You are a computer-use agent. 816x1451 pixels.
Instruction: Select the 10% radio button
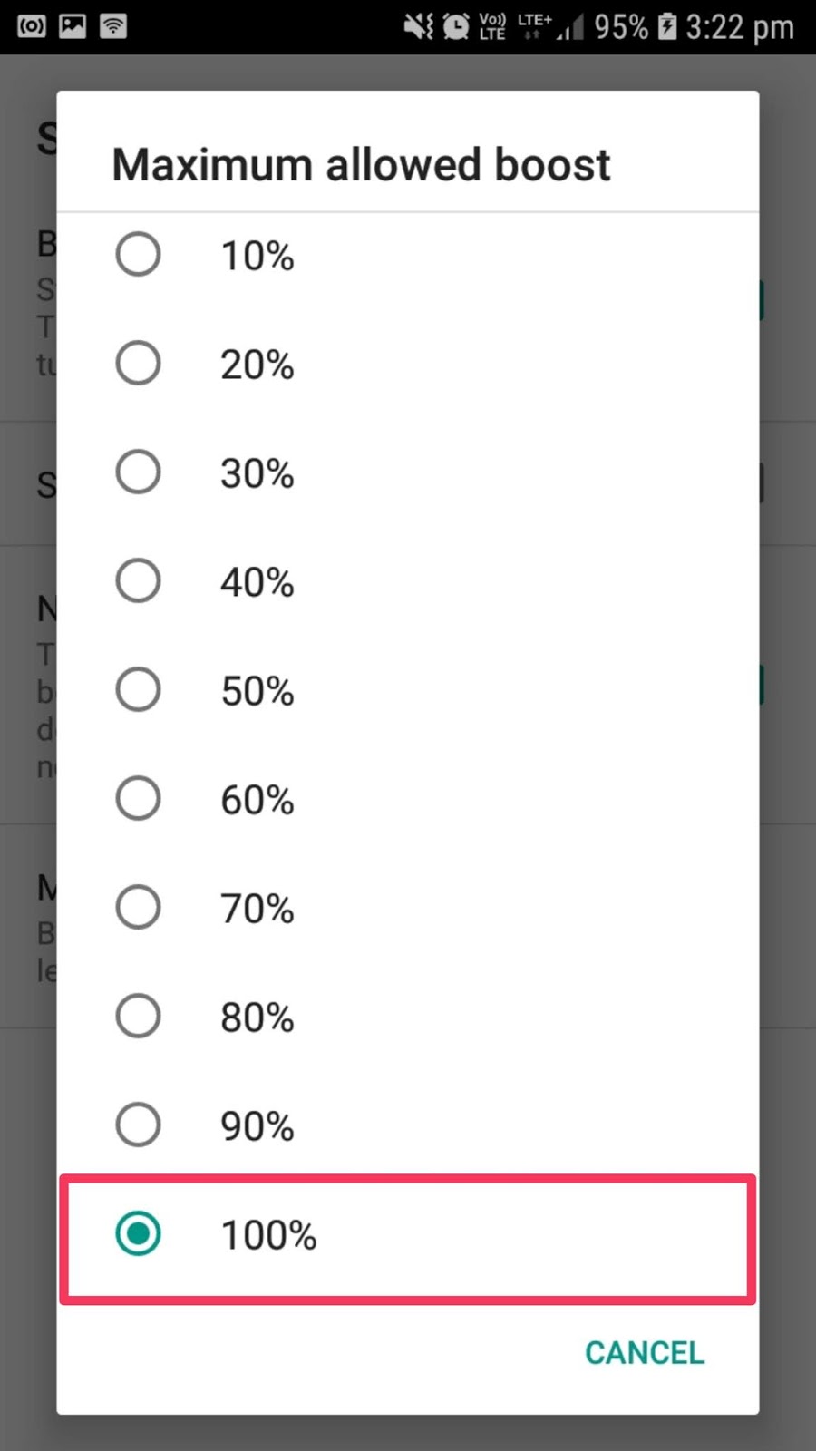tap(138, 254)
